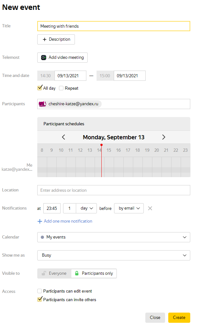Click the plus icon beside Description
Viewport: 210px width, 325px height.
coord(44,39)
